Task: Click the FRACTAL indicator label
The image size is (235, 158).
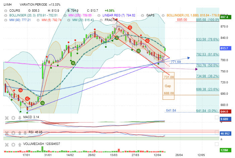Action: (111, 20)
